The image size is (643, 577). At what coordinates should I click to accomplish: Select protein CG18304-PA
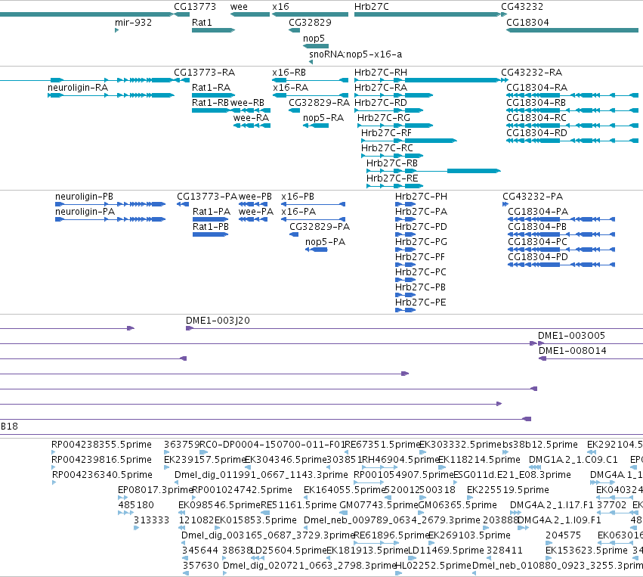pyautogui.click(x=538, y=212)
